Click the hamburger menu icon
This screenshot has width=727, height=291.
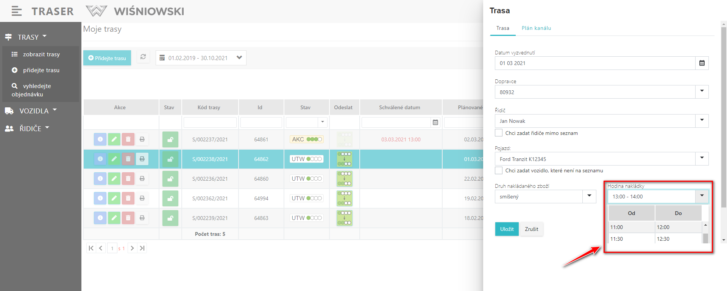point(16,11)
